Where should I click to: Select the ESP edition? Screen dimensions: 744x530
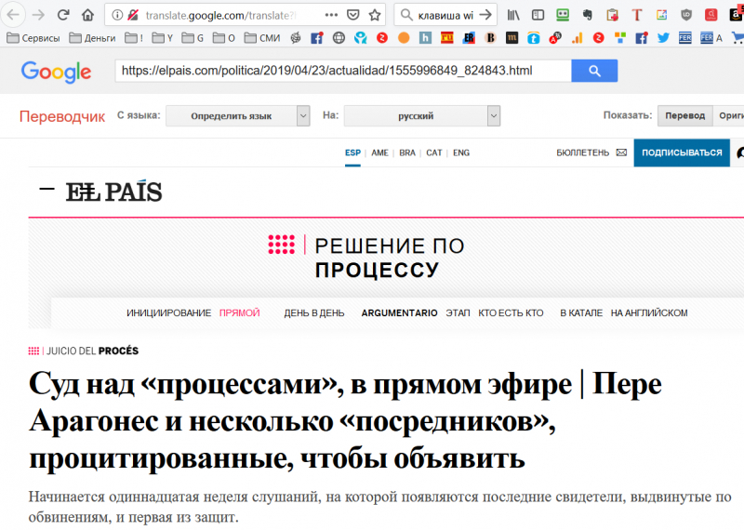pyautogui.click(x=352, y=152)
